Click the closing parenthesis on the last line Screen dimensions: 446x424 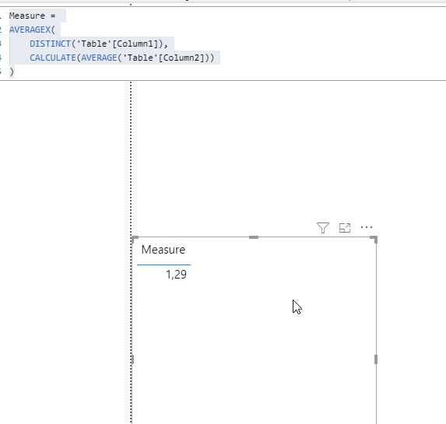(x=12, y=72)
